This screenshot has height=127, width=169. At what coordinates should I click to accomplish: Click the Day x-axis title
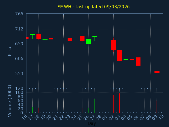coord(92,123)
